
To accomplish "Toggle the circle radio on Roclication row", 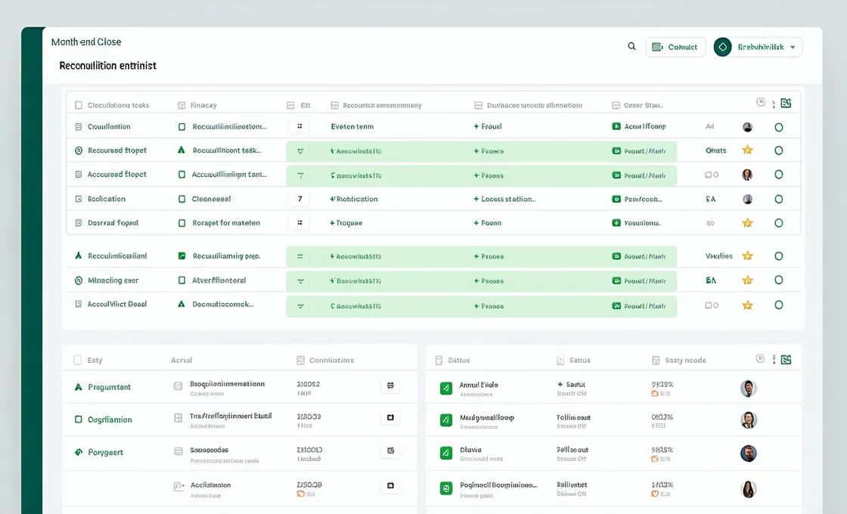I will pos(778,200).
